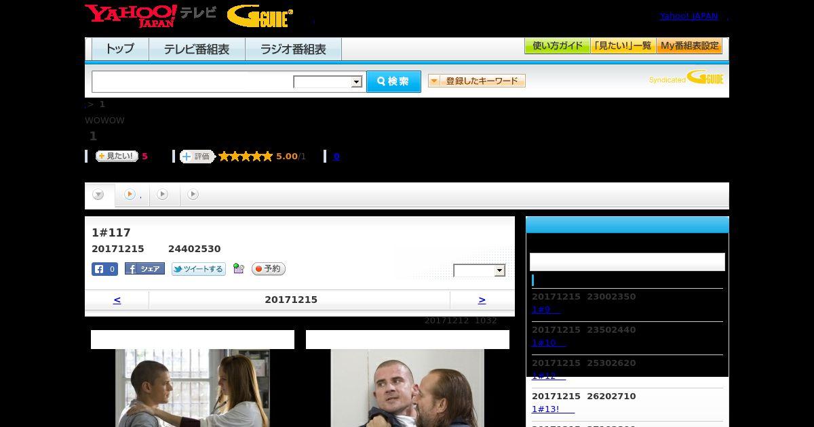Click the add-to-calendar icon
Image resolution: width=814 pixels, height=427 pixels.
click(x=238, y=269)
